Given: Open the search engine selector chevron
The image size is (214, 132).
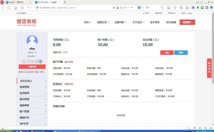Looking at the screenshot, I should [x=143, y=7].
